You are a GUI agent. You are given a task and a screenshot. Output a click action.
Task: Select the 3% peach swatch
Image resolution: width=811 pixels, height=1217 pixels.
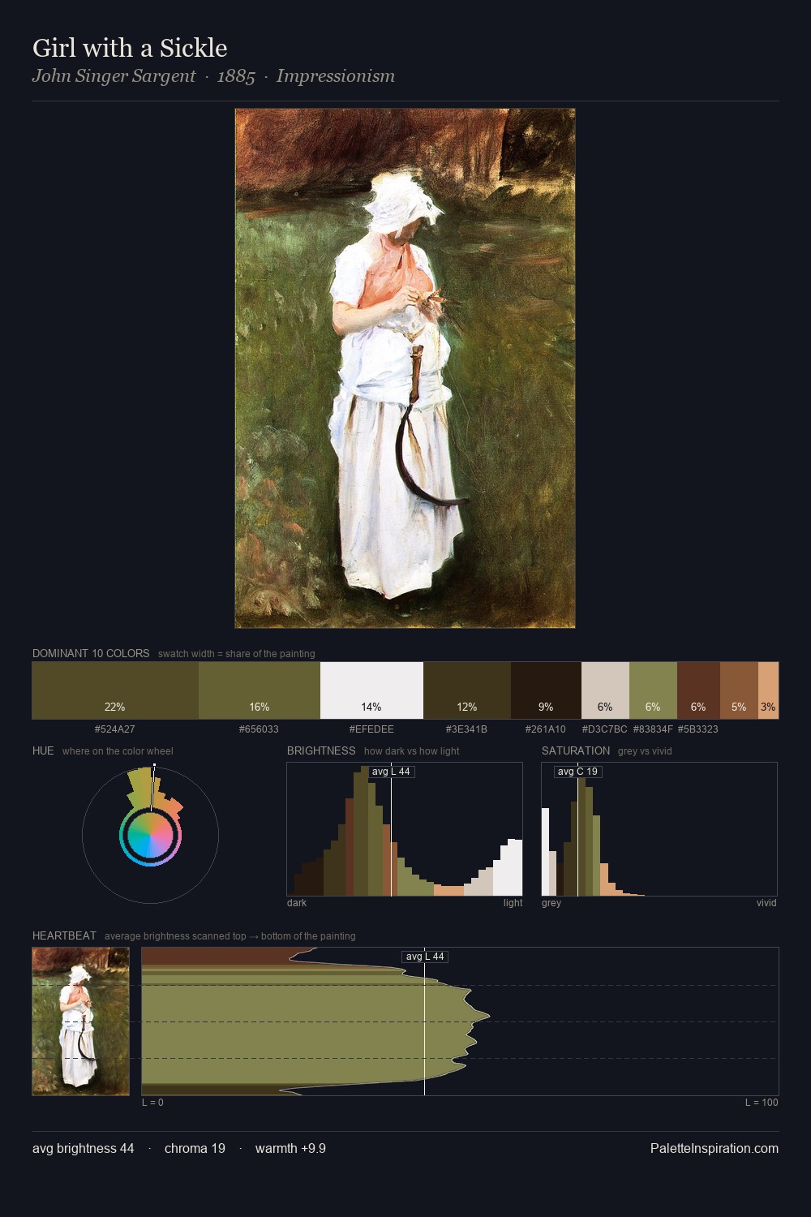click(x=768, y=690)
